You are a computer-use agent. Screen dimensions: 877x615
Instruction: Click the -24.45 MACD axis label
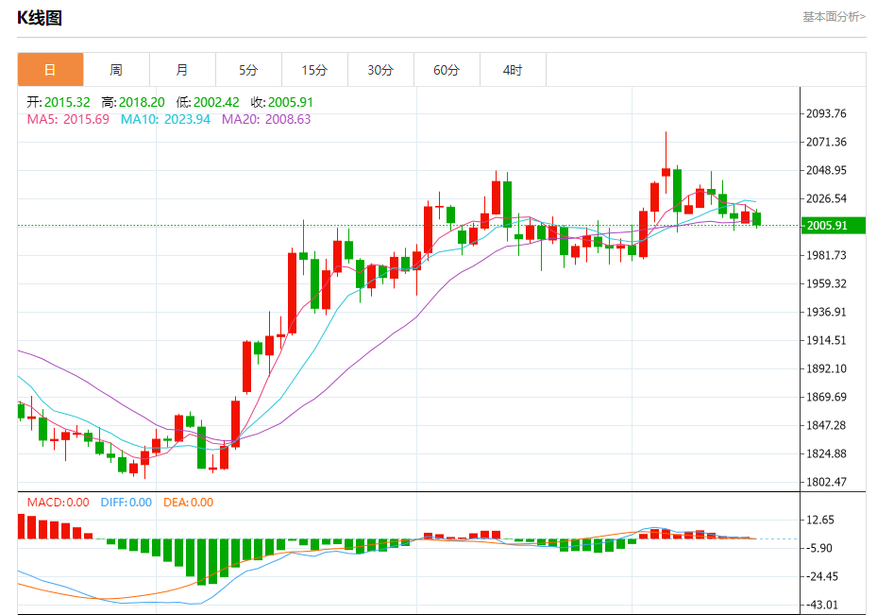tap(822, 576)
